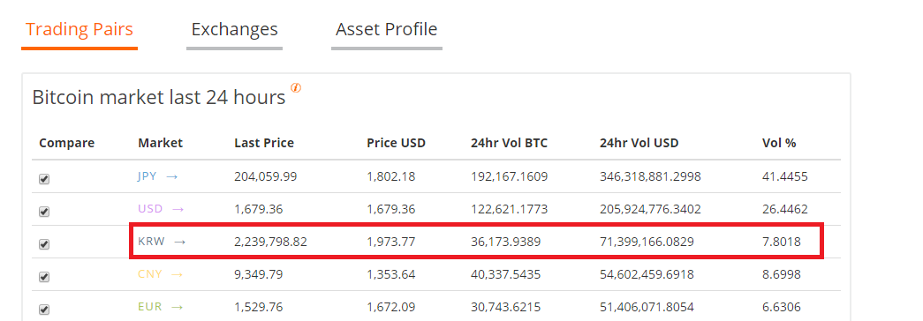
Task: Open the EUR market link
Action: point(149,306)
